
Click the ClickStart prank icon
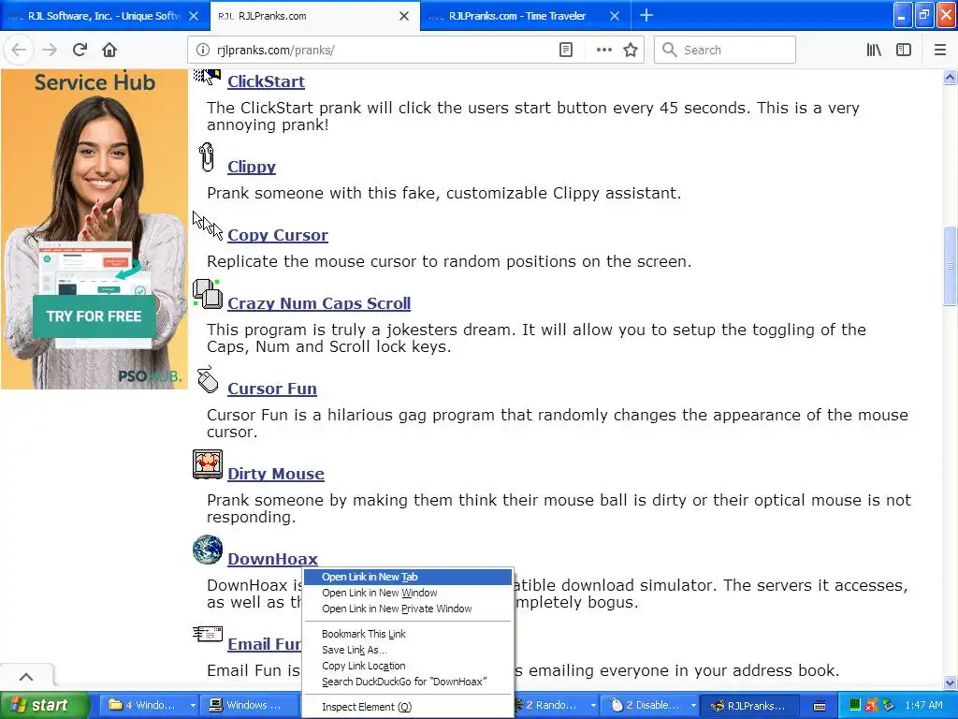[207, 77]
